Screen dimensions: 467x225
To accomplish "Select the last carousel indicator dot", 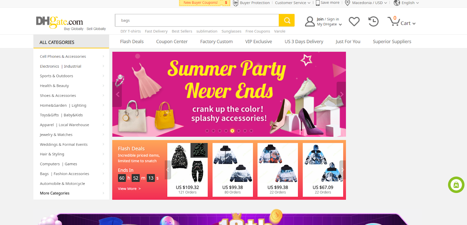I will pos(251,131).
